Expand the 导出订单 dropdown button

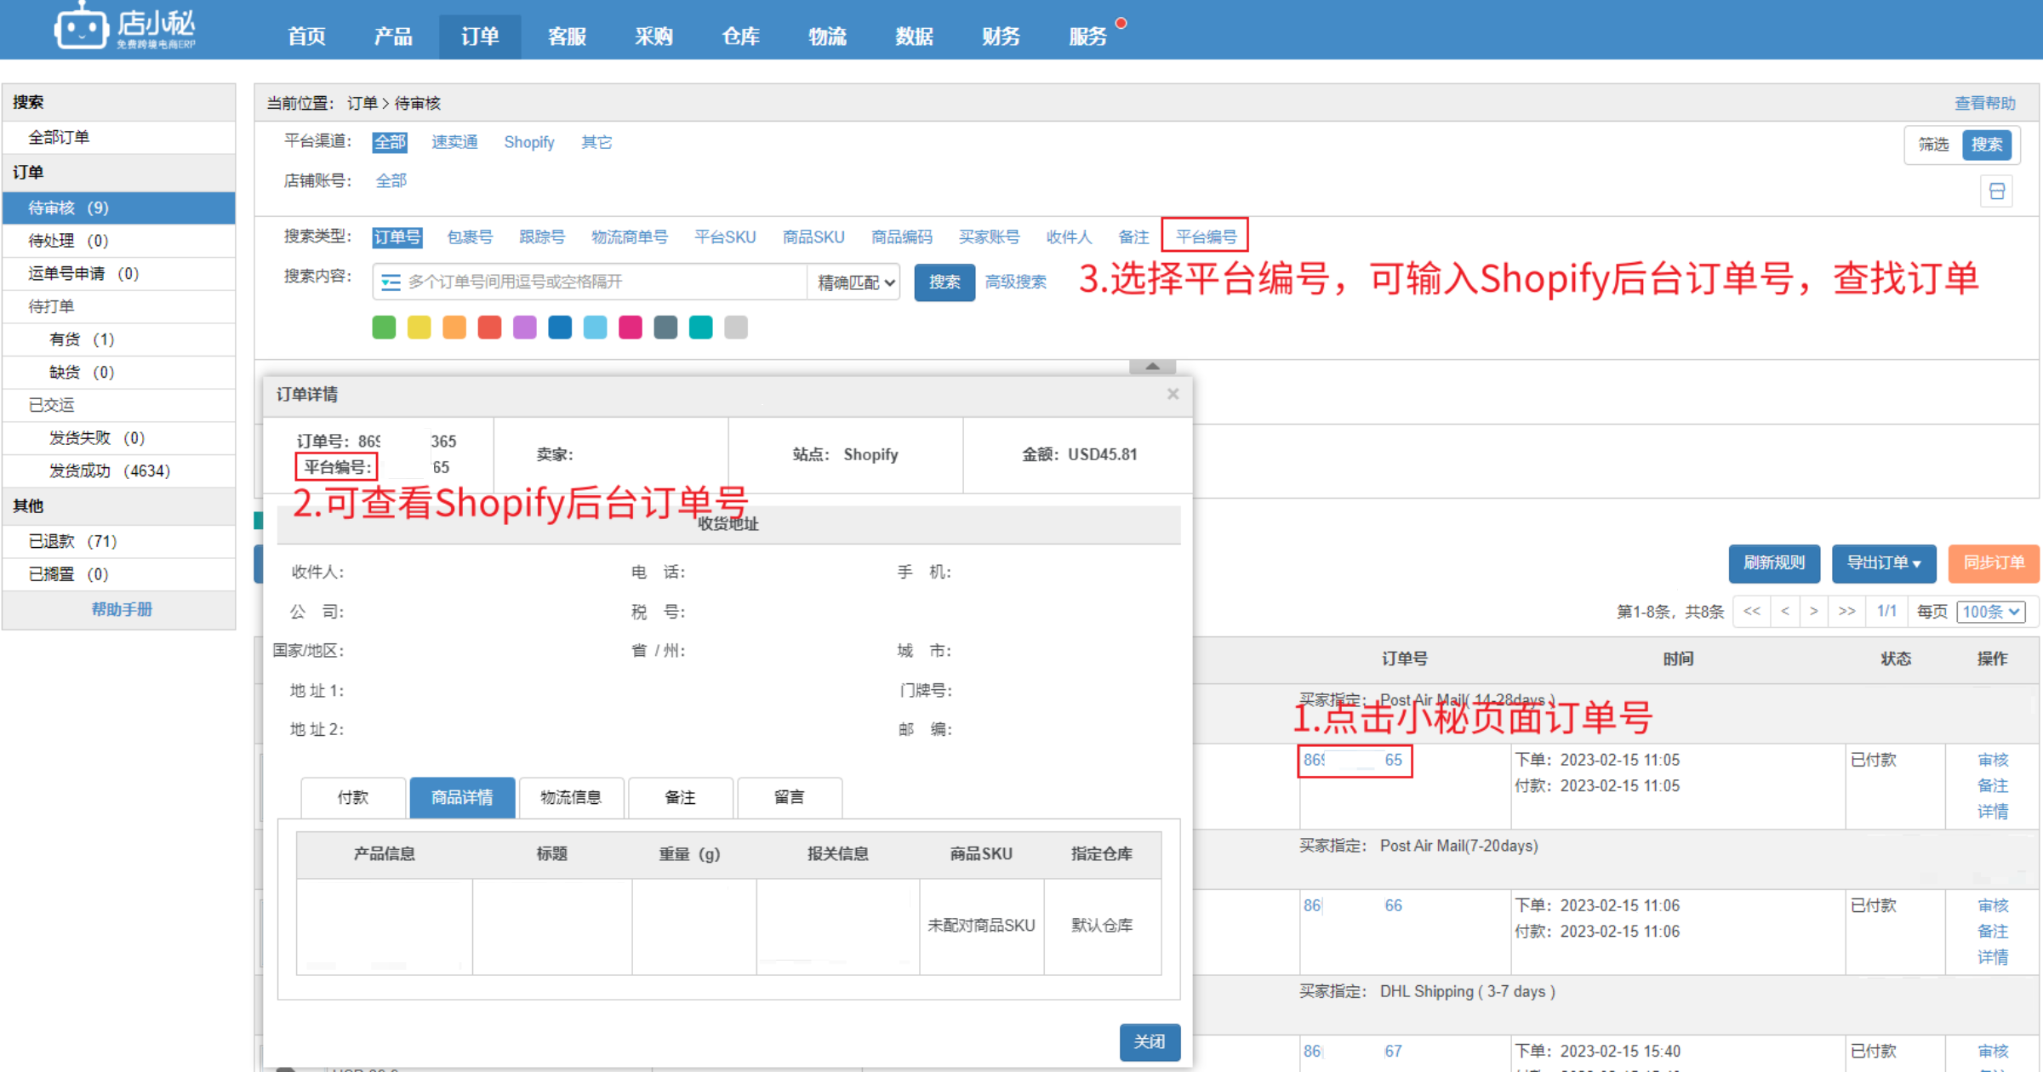tap(1883, 563)
